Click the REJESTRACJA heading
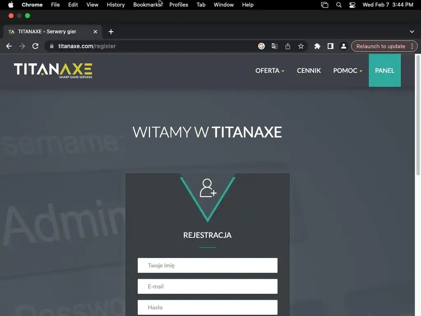 (207, 235)
